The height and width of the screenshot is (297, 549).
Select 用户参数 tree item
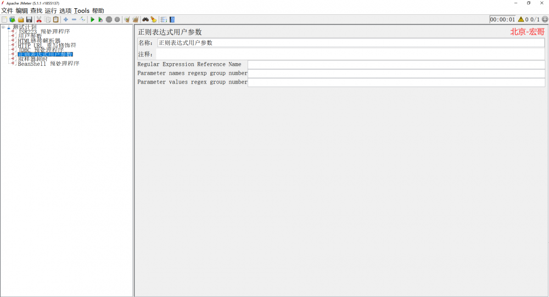pos(30,36)
